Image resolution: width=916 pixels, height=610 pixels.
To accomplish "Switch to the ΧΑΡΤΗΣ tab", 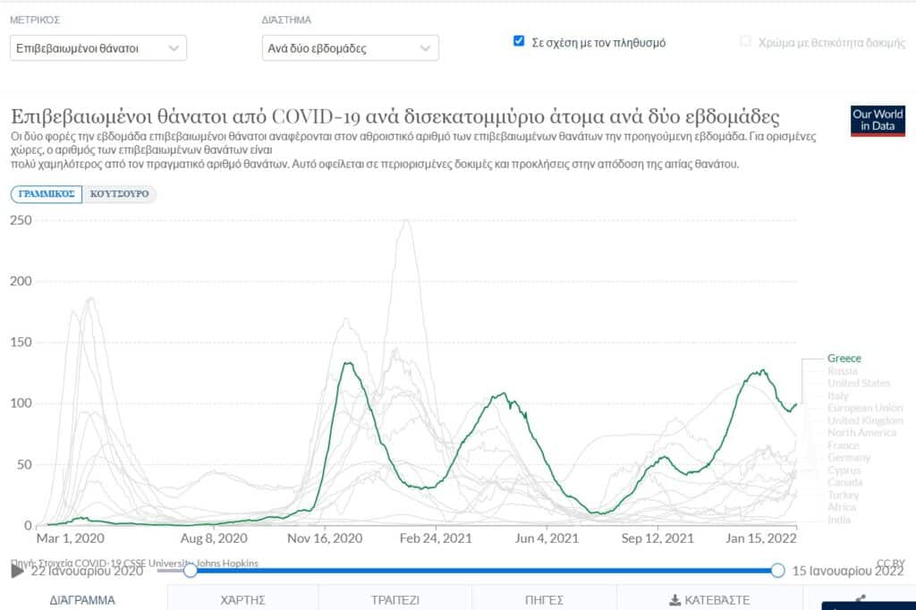I will tap(243, 600).
